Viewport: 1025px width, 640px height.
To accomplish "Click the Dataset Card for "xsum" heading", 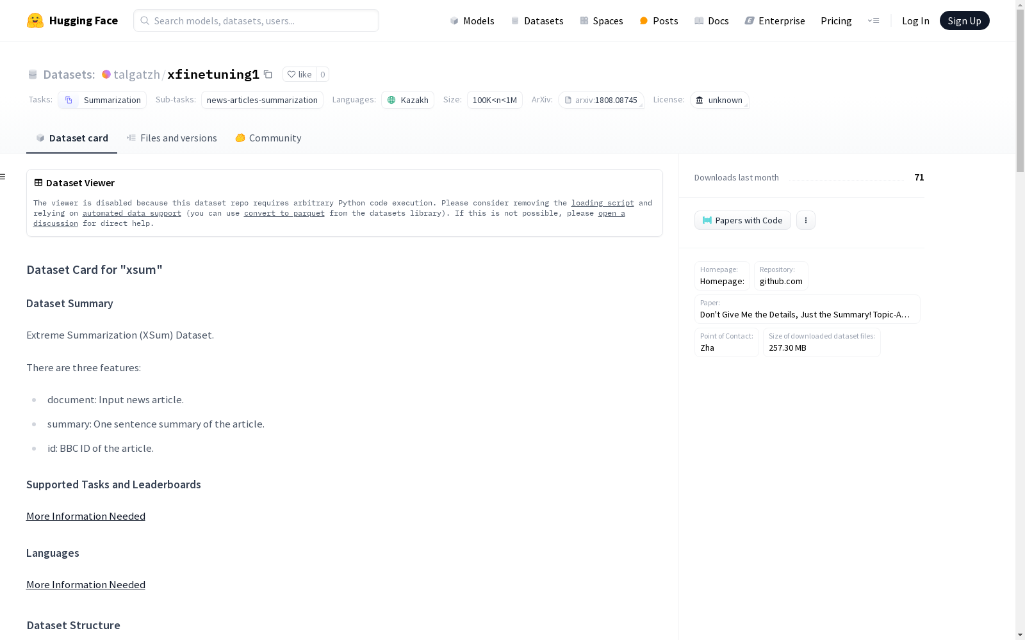I will [x=94, y=269].
